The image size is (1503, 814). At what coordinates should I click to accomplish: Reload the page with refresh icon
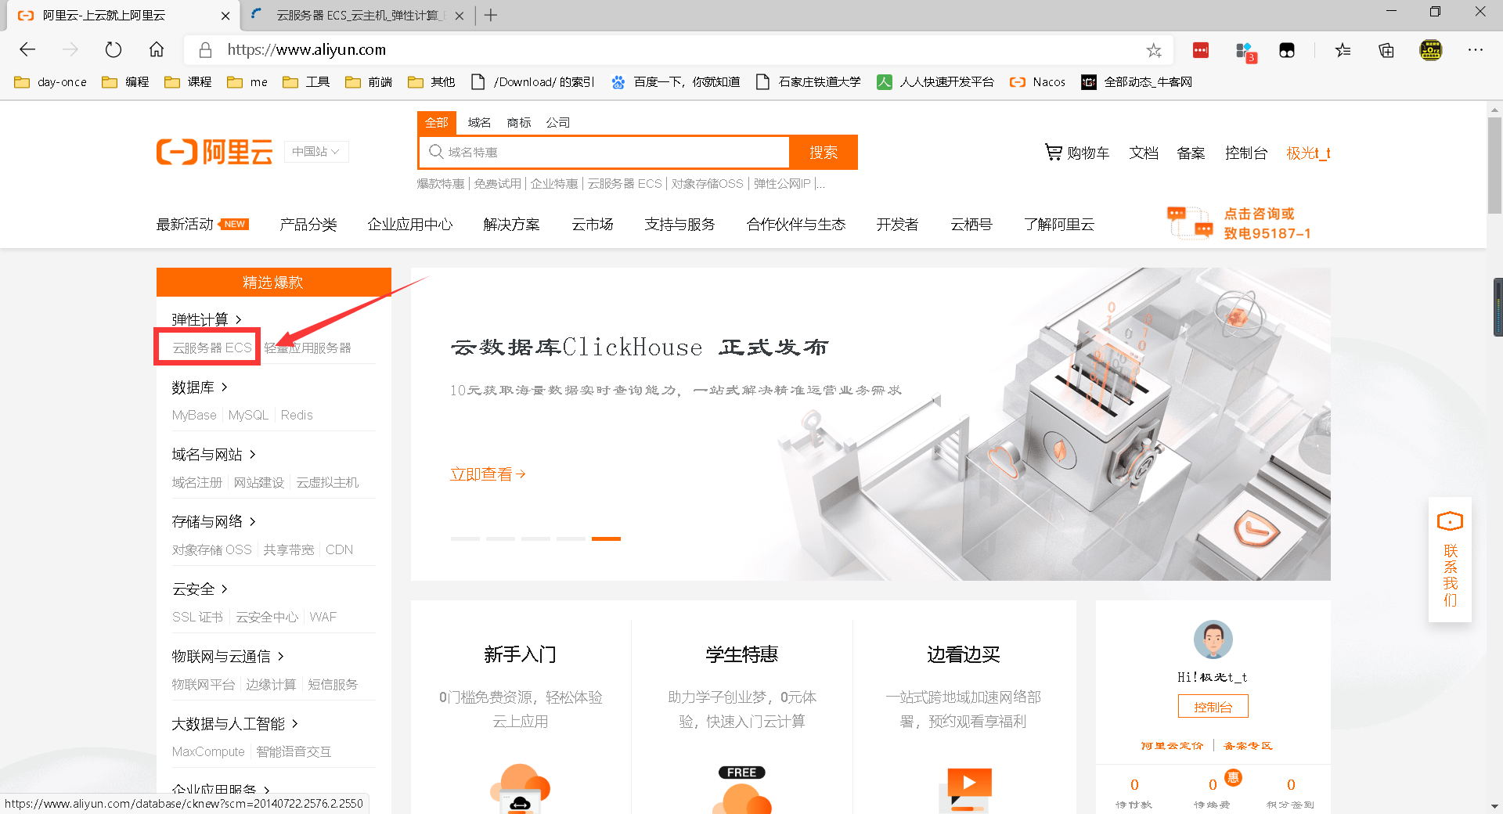click(x=114, y=50)
